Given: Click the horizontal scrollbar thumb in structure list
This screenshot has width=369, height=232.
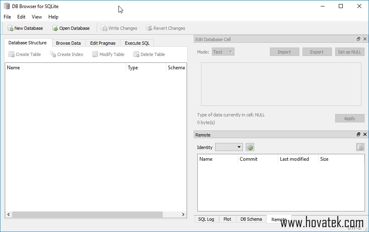Looking at the screenshot, I should tap(87, 214).
